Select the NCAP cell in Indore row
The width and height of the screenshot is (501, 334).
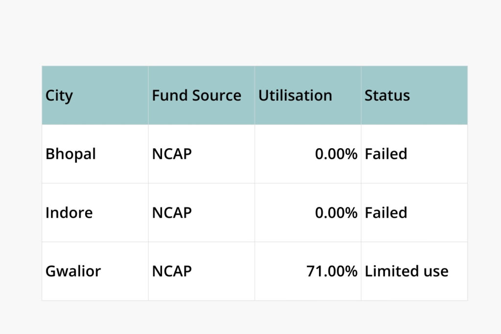172,213
